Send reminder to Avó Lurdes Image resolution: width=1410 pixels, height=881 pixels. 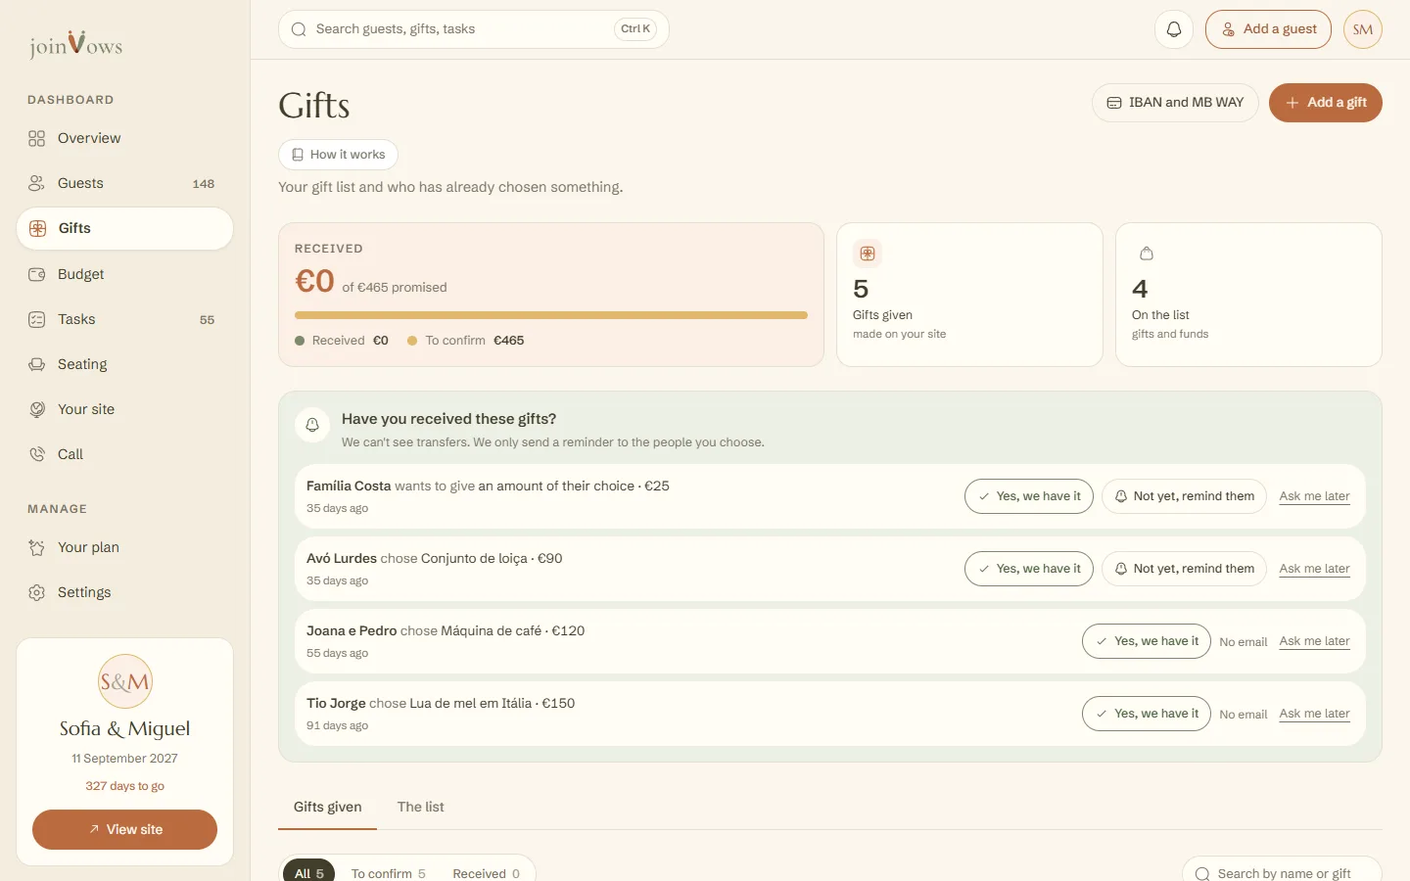pyautogui.click(x=1184, y=569)
